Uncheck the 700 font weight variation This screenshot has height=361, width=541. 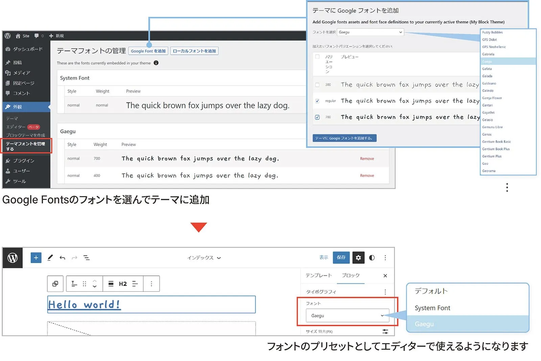click(317, 117)
